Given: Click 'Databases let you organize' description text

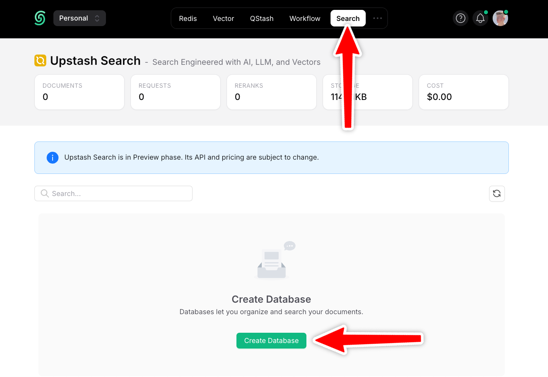Looking at the screenshot, I should tap(271, 312).
